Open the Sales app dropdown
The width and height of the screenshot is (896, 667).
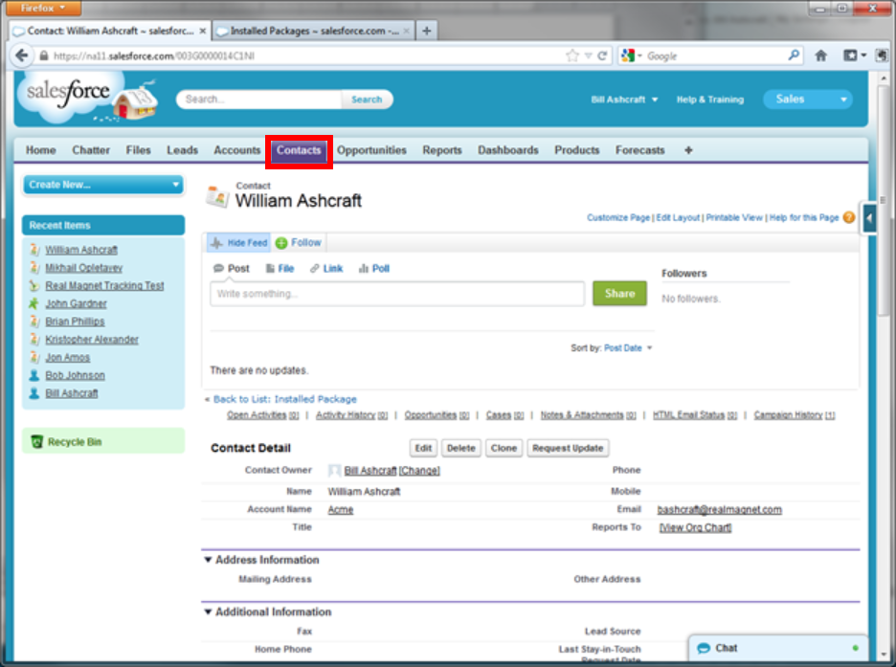tap(808, 100)
